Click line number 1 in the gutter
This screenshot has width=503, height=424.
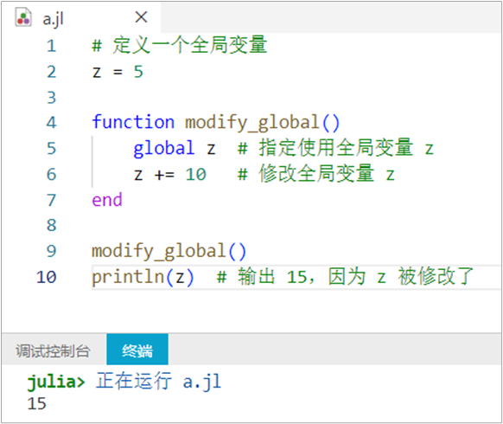(x=51, y=46)
